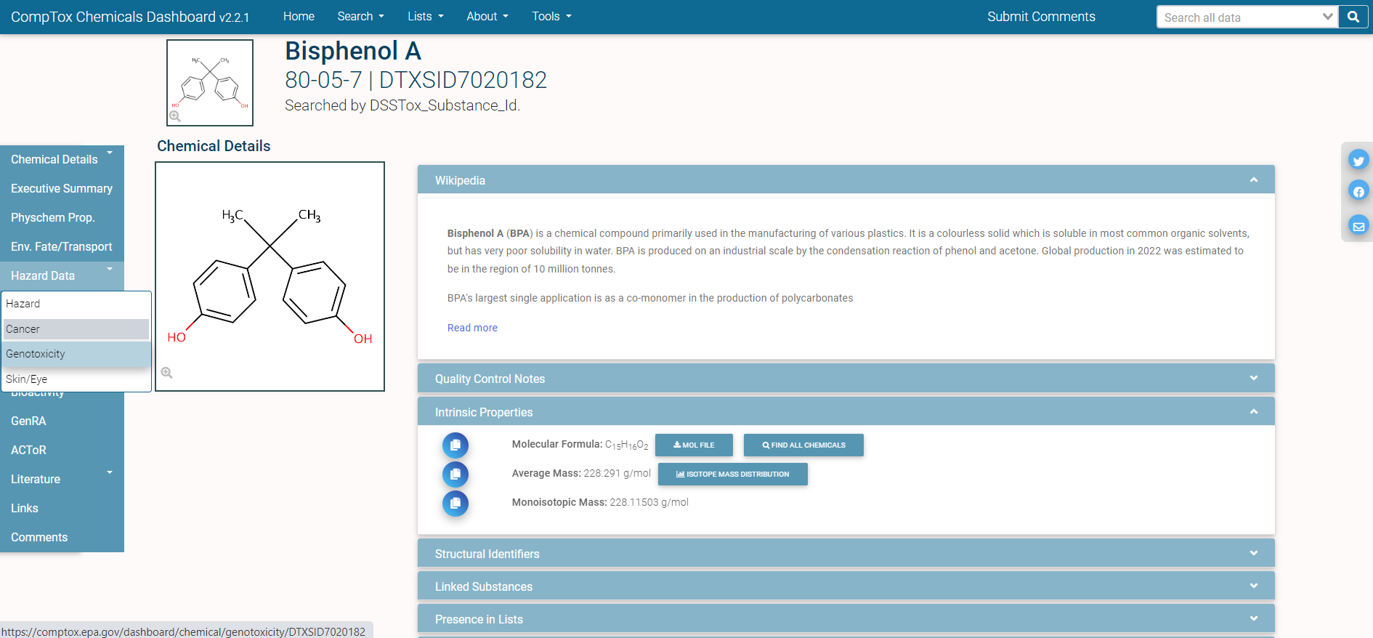Select Genotoxicity from Hazard Data submenu

[x=36, y=354]
